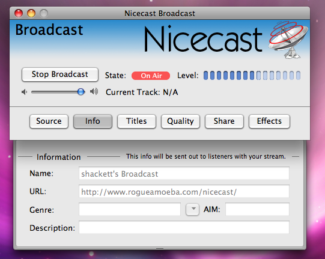Click the Name text field
This screenshot has height=259, width=325.
tap(184, 173)
